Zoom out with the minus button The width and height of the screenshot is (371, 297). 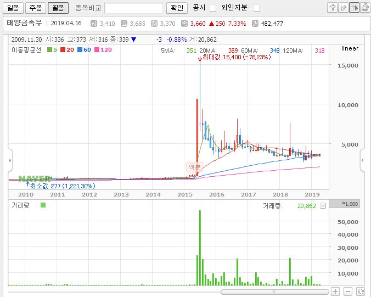(x=347, y=292)
